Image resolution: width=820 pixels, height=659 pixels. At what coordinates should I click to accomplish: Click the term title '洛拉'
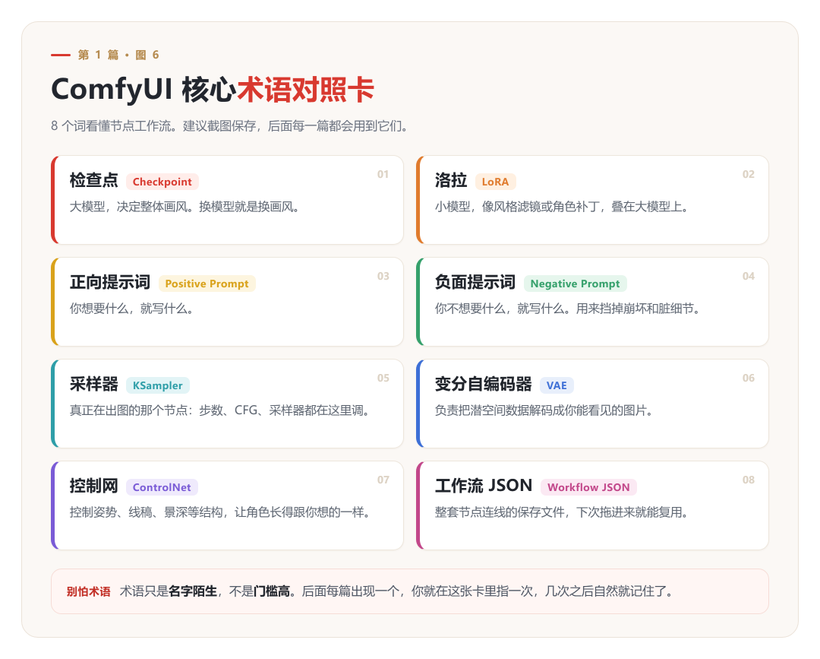pos(451,180)
